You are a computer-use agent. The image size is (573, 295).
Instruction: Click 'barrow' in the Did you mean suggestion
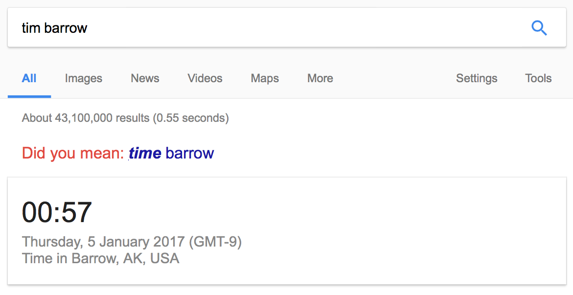pyautogui.click(x=190, y=153)
